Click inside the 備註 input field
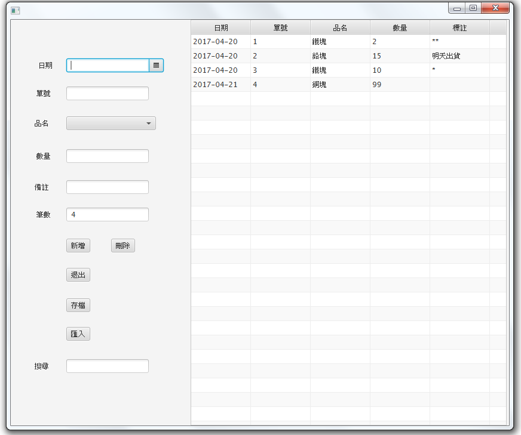Screen dimensions: 521x435 tap(107, 186)
